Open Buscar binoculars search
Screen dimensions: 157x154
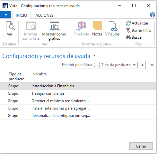click(128, 37)
